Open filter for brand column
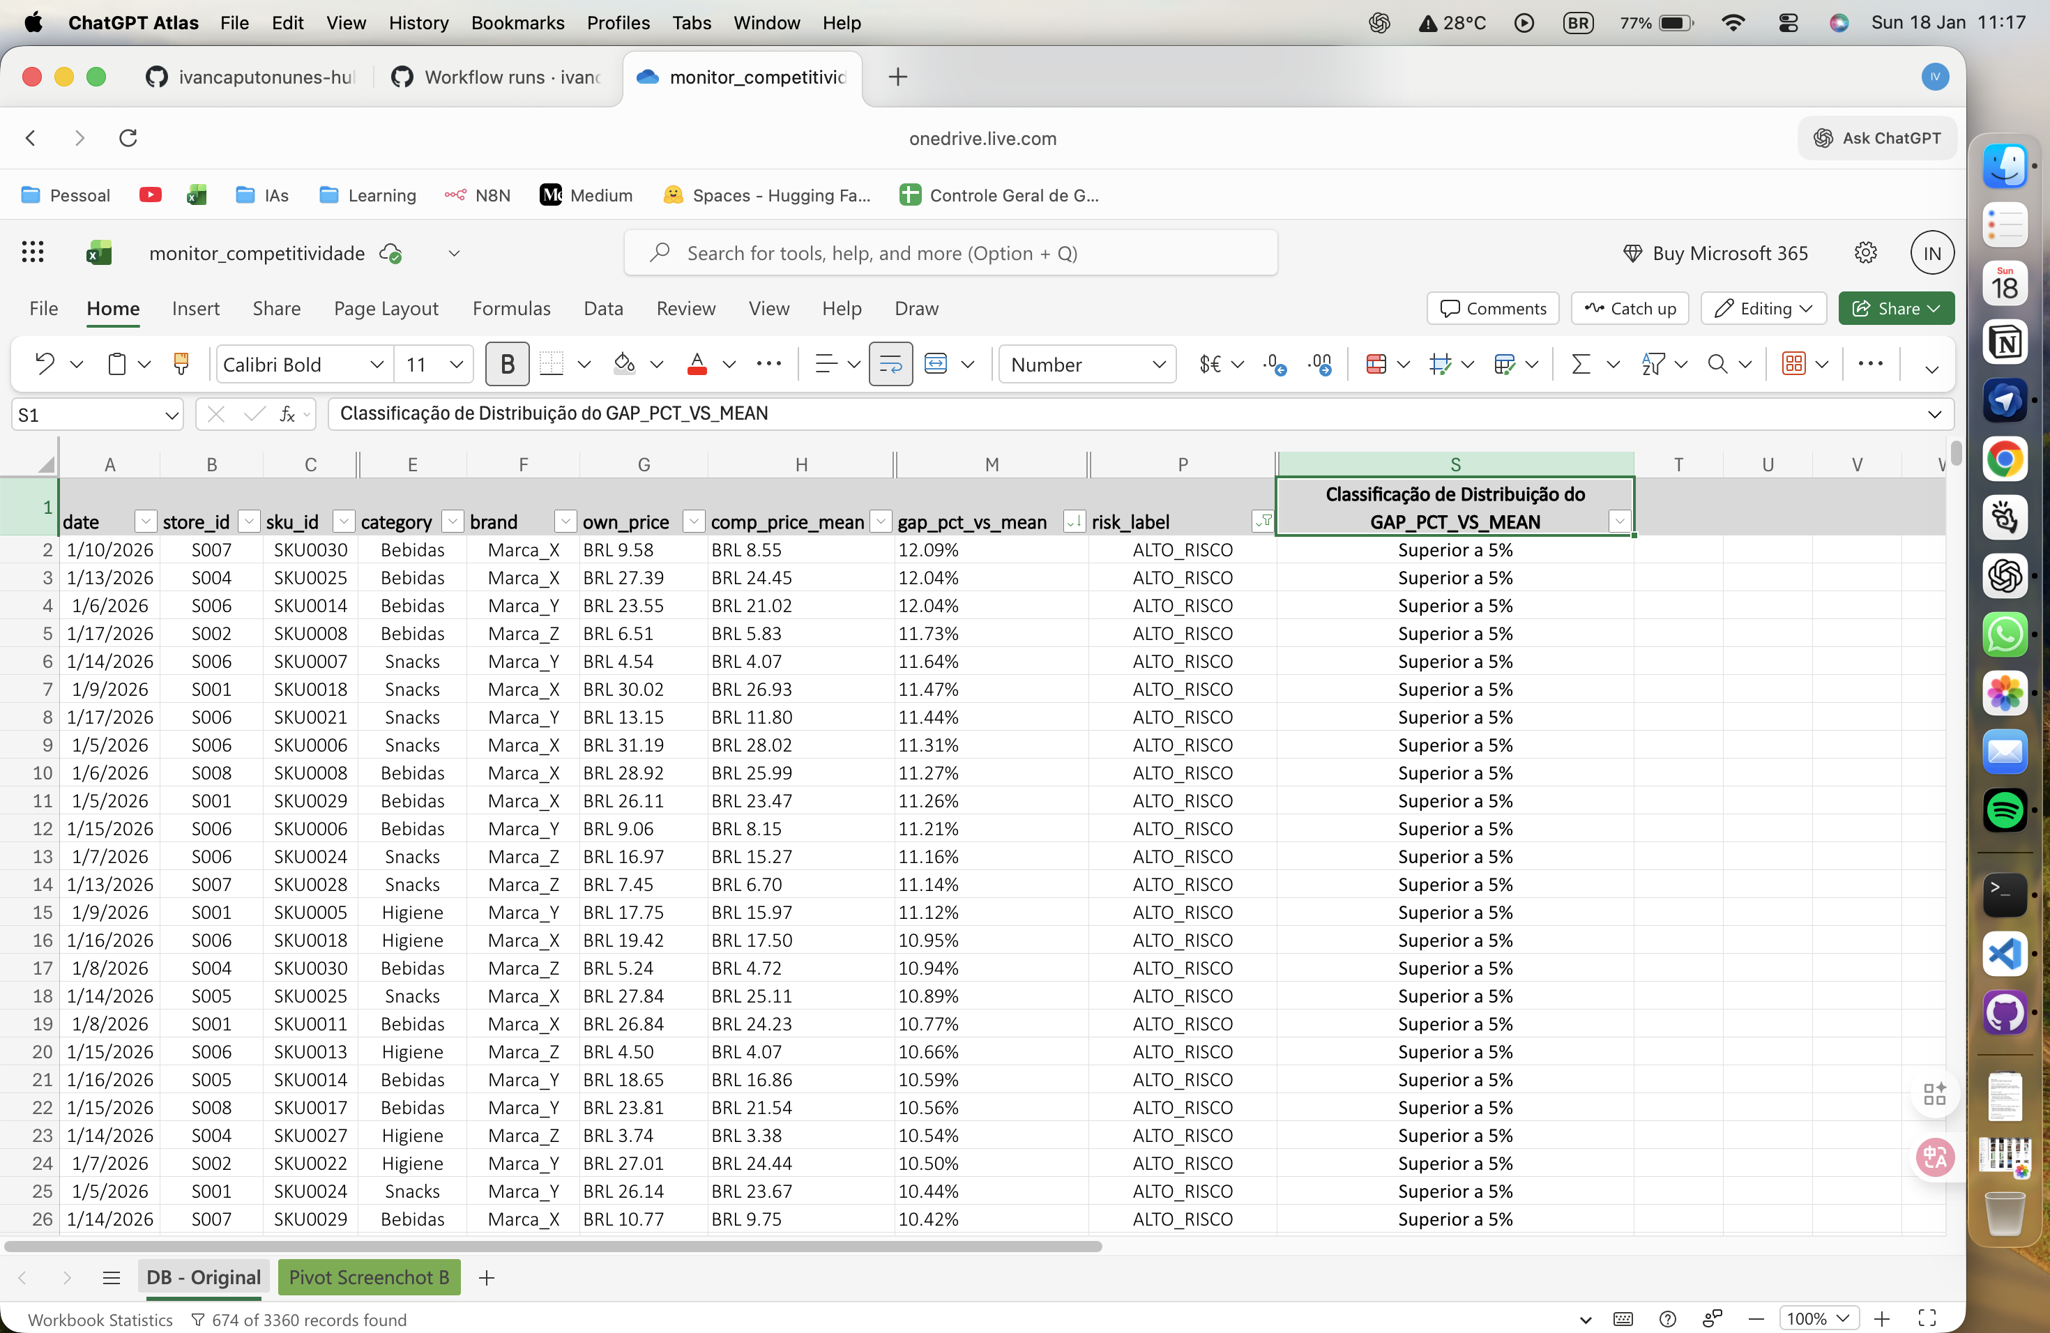This screenshot has width=2050, height=1333. [x=565, y=521]
